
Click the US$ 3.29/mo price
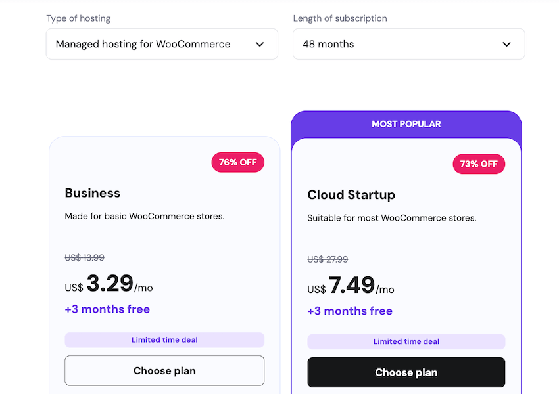pos(109,284)
